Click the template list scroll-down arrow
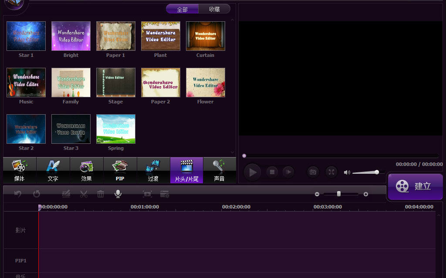446x278 pixels. (233, 152)
